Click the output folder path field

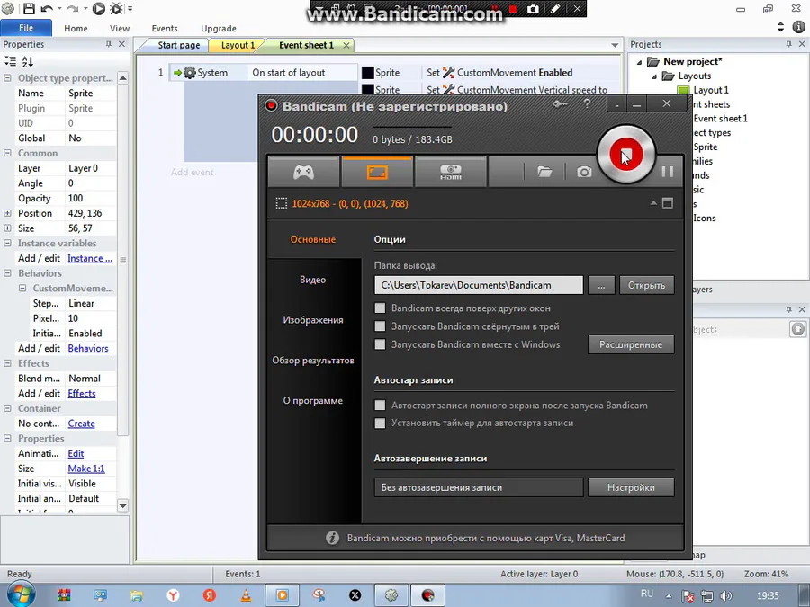(x=479, y=285)
